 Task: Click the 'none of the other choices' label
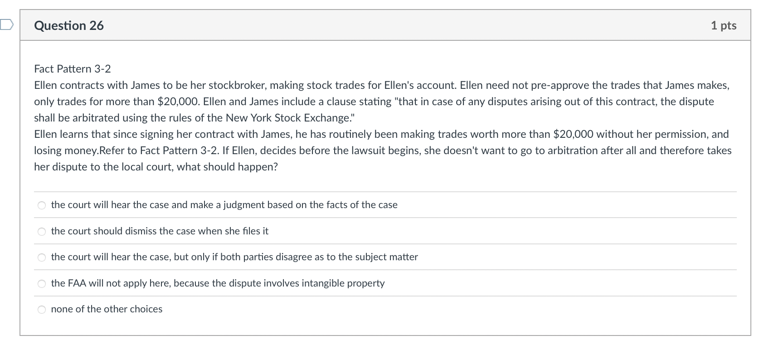coord(107,309)
